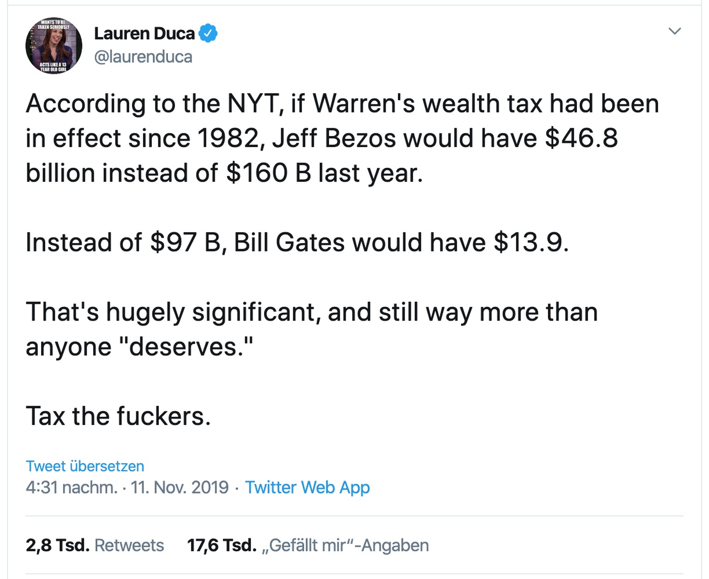The width and height of the screenshot is (709, 579).
Task: Click Lauren Duca's profile avatar
Action: (x=54, y=46)
